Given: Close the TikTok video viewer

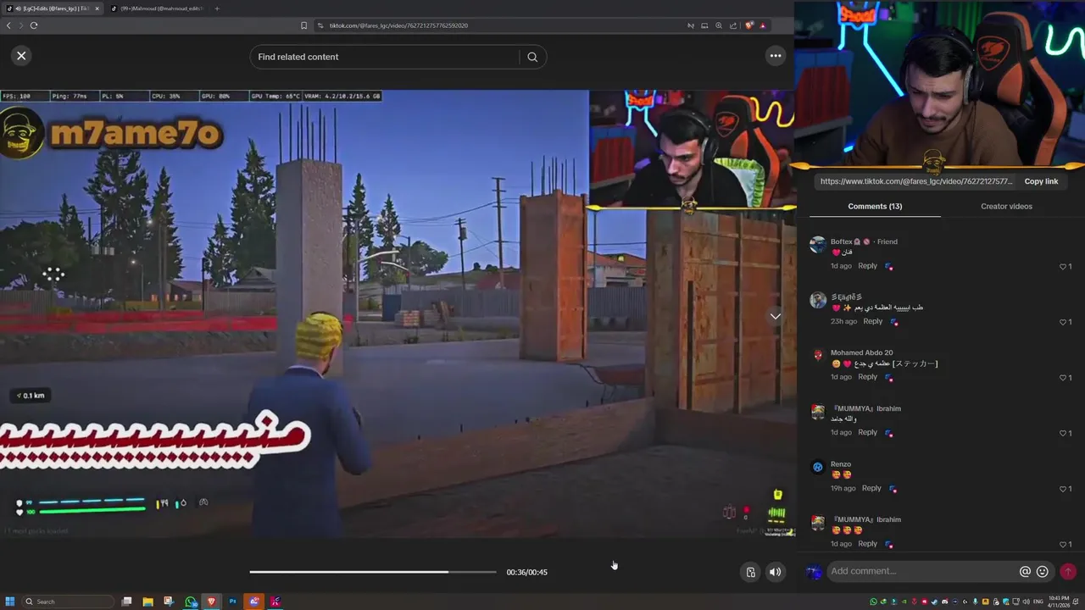Looking at the screenshot, I should [x=21, y=56].
